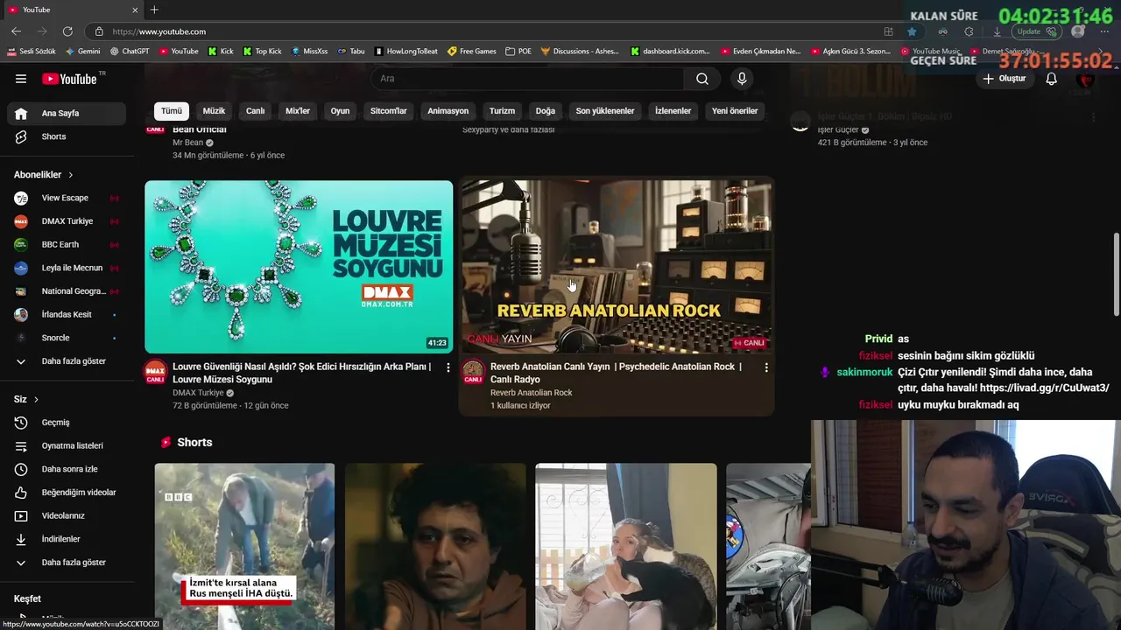Open İrlandas Kesit subscription channel
The image size is (1121, 630).
pyautogui.click(x=67, y=314)
